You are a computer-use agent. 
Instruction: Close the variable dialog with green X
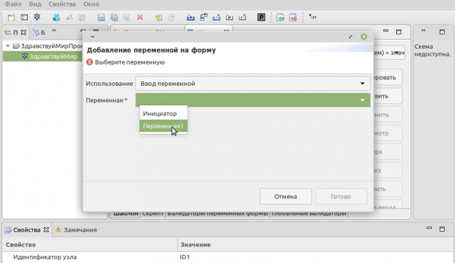(363, 36)
